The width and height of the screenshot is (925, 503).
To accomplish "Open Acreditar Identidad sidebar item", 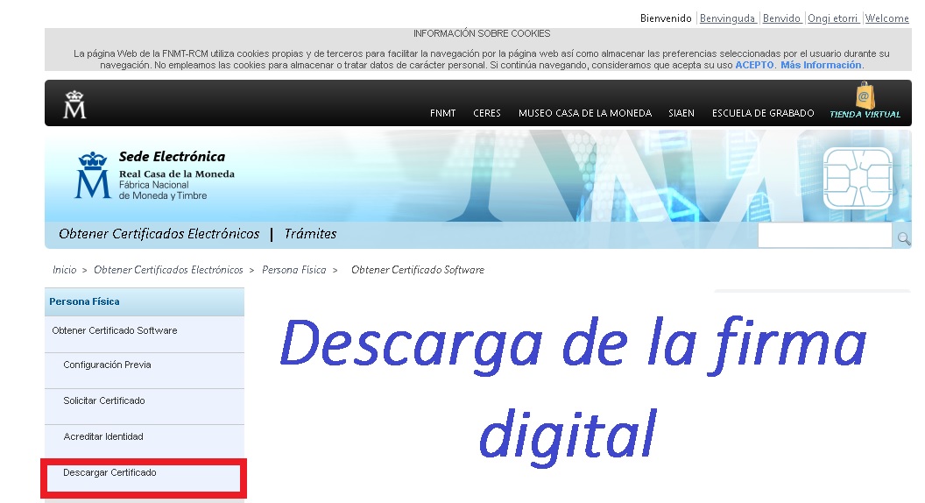I will pyautogui.click(x=145, y=443).
